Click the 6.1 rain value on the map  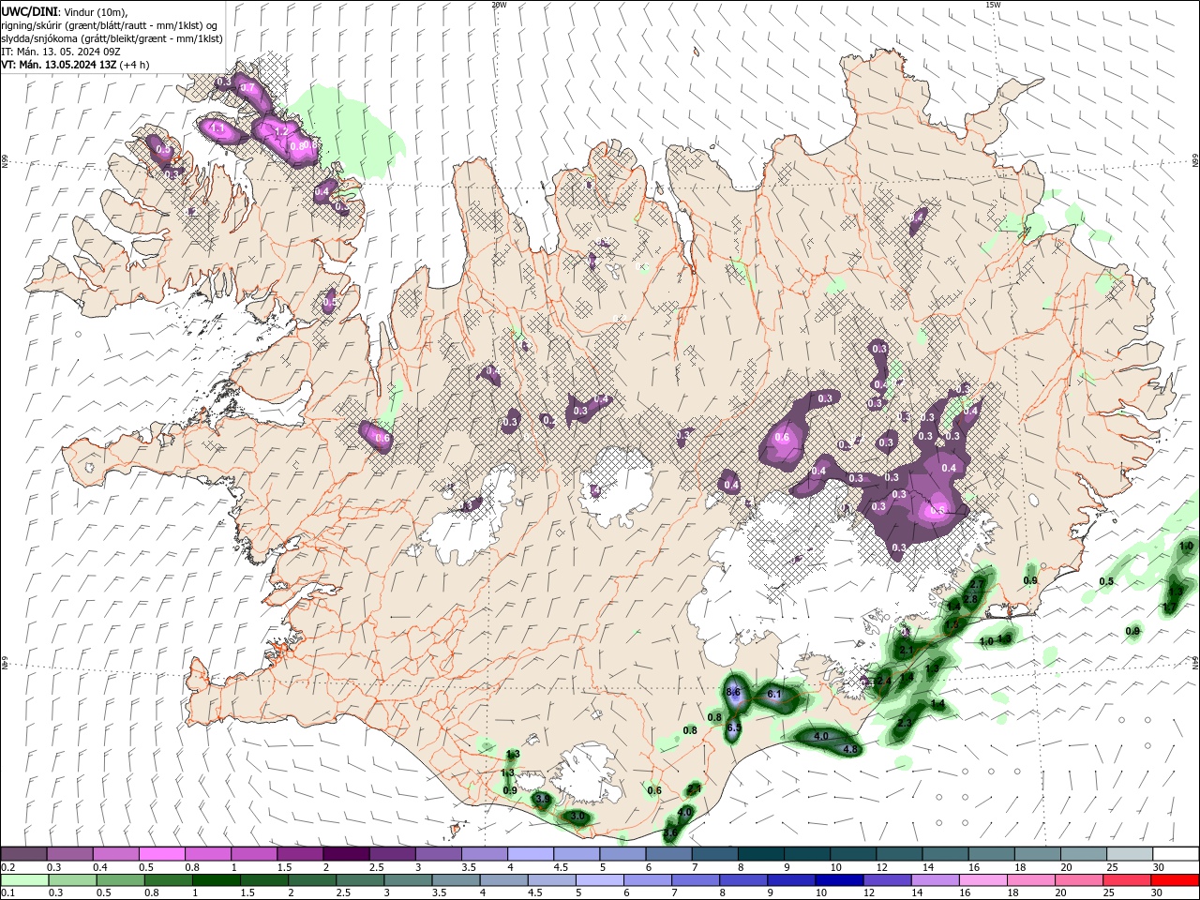(x=774, y=694)
